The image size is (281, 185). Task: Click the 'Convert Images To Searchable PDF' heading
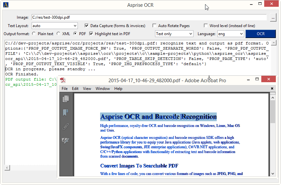(x=139, y=166)
